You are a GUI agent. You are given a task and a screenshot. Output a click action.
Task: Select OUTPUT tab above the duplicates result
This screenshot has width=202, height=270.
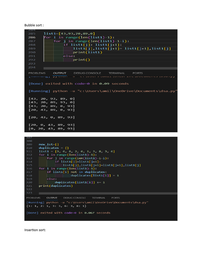coord(52,198)
